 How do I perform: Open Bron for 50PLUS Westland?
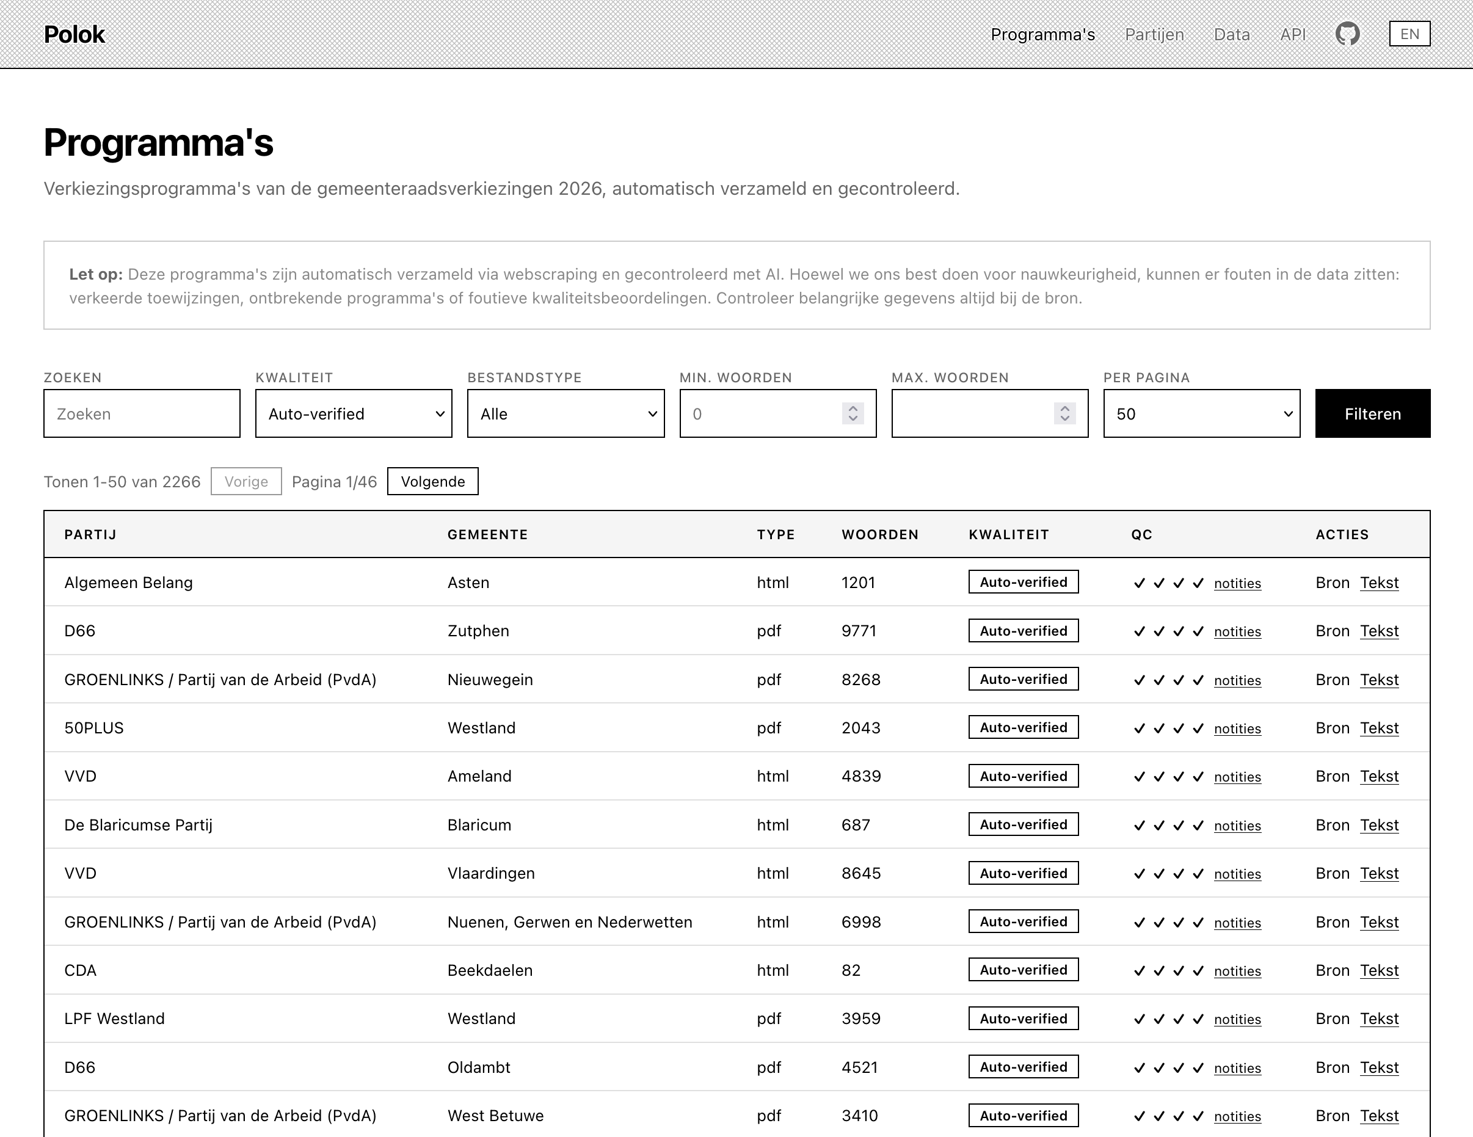coord(1333,728)
